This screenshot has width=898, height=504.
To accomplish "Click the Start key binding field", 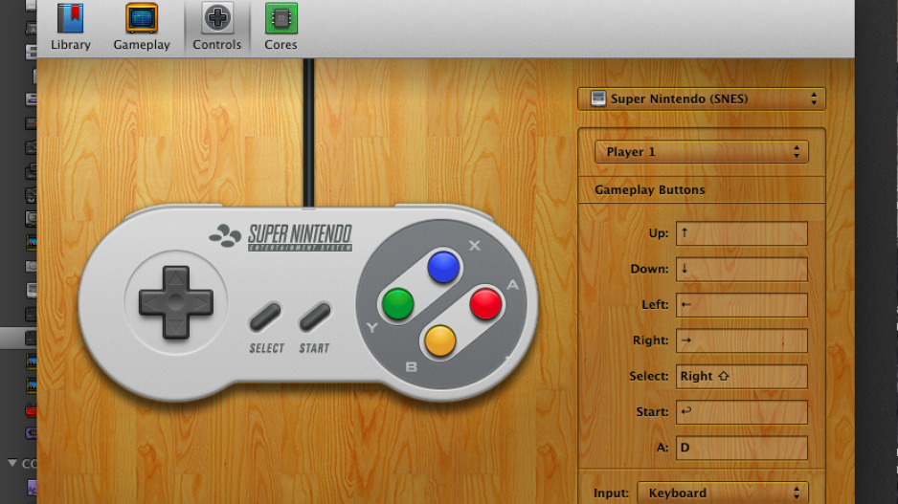I will 742,412.
